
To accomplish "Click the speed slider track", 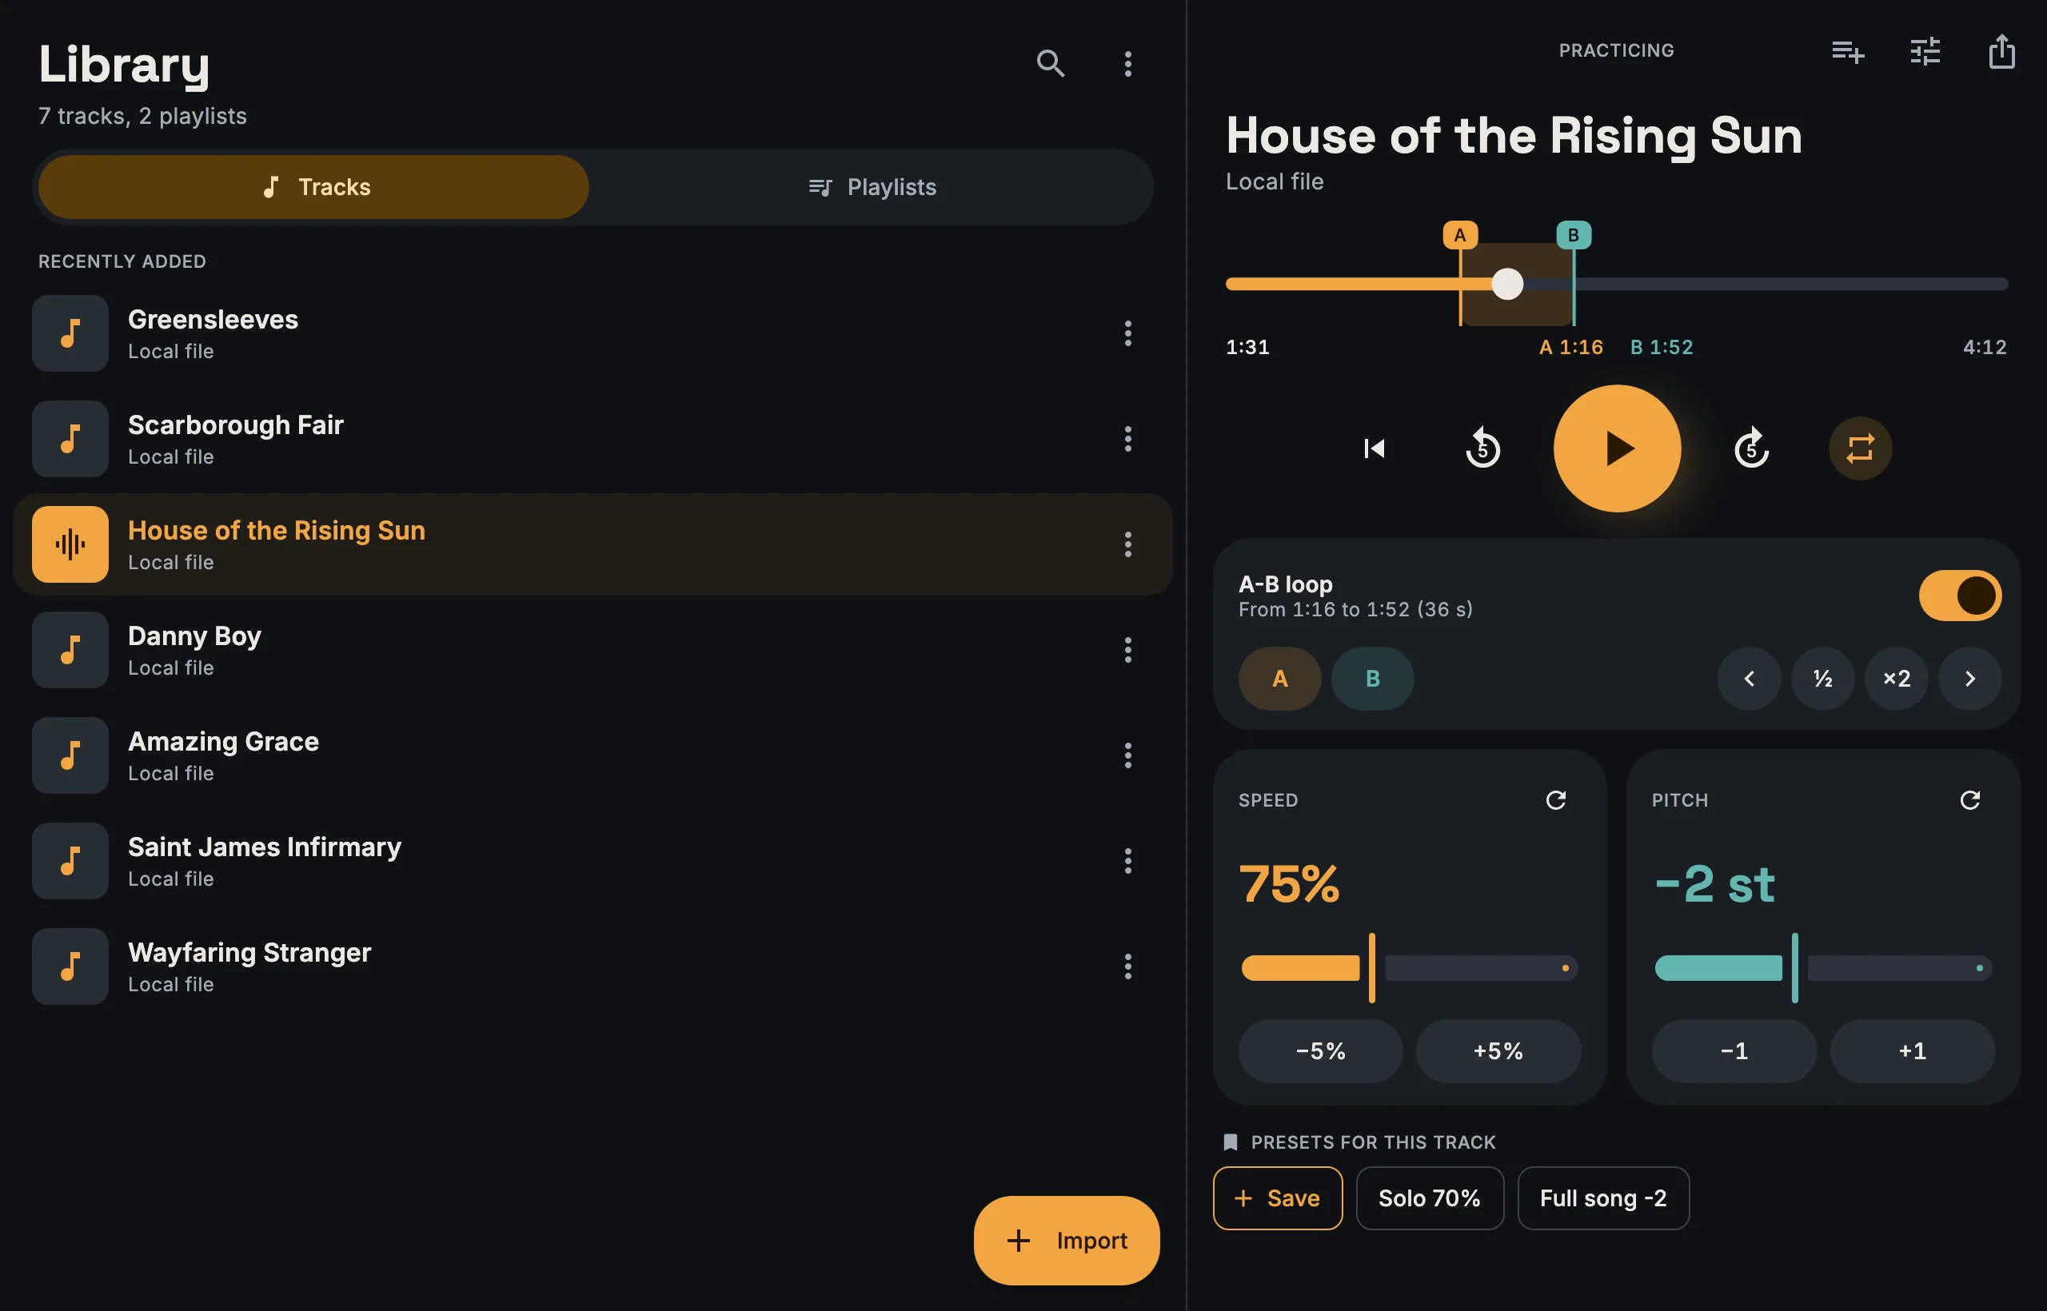I will click(x=1409, y=968).
